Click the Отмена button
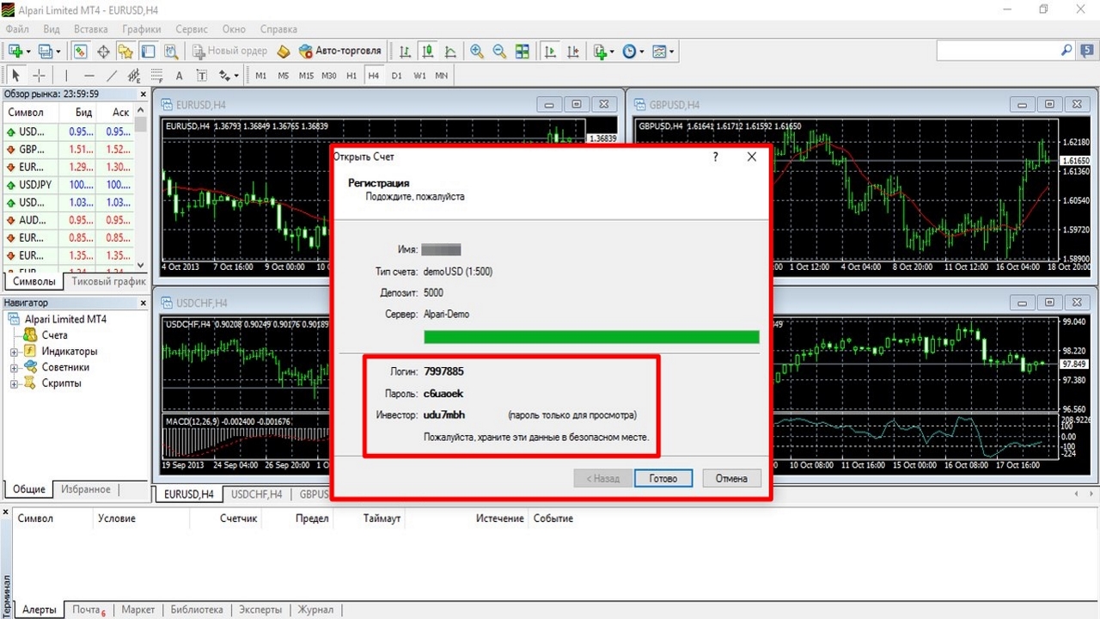1100x619 pixels. point(731,479)
